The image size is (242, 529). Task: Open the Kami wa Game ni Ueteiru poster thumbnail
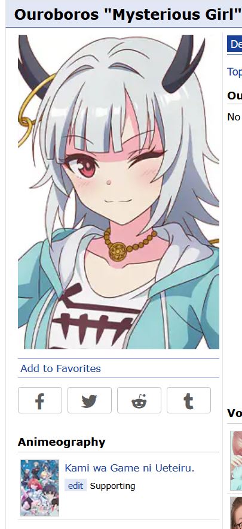(39, 488)
